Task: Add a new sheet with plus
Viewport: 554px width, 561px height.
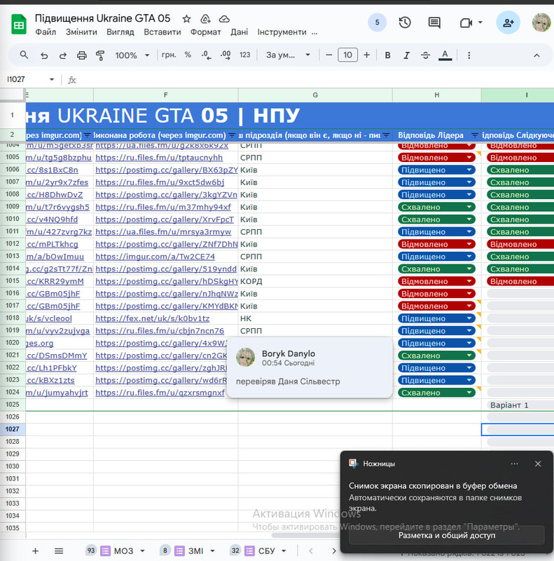Action: pyautogui.click(x=36, y=550)
